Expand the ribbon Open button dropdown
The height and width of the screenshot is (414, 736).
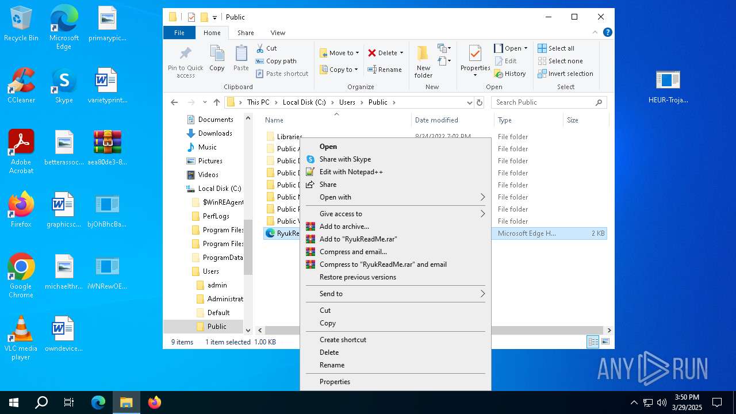click(x=526, y=48)
